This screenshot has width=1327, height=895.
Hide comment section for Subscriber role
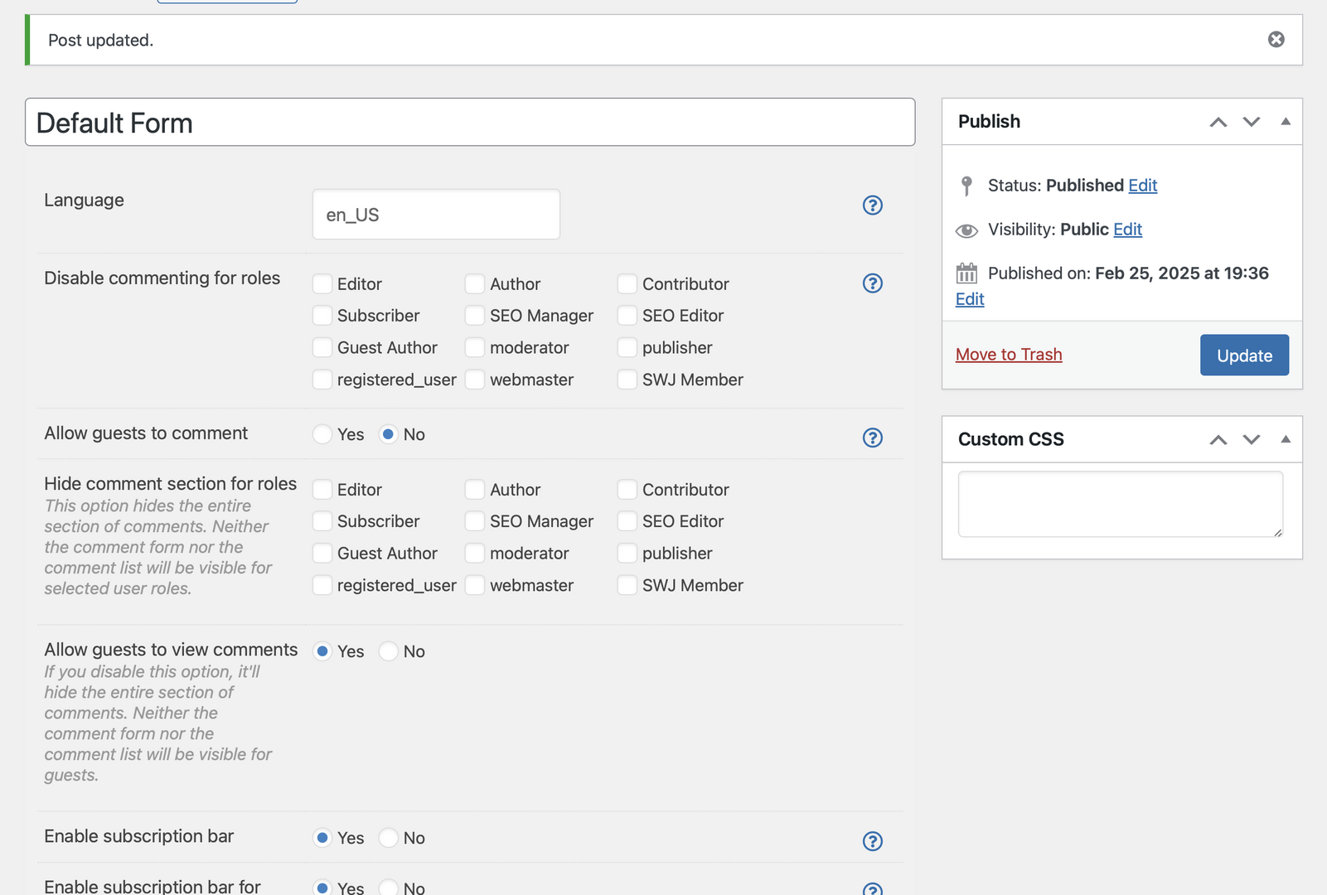pyautogui.click(x=322, y=521)
